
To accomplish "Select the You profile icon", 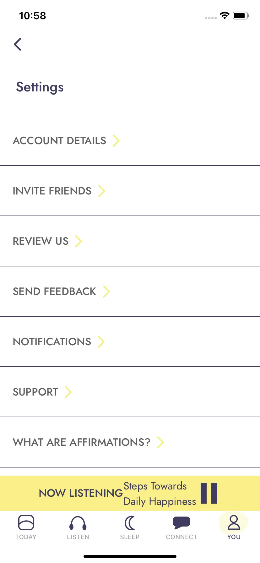I will pos(234,522).
